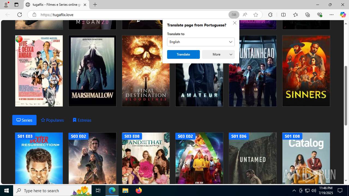
Task: Open Settings and more ellipsis menu
Action: pos(332,15)
